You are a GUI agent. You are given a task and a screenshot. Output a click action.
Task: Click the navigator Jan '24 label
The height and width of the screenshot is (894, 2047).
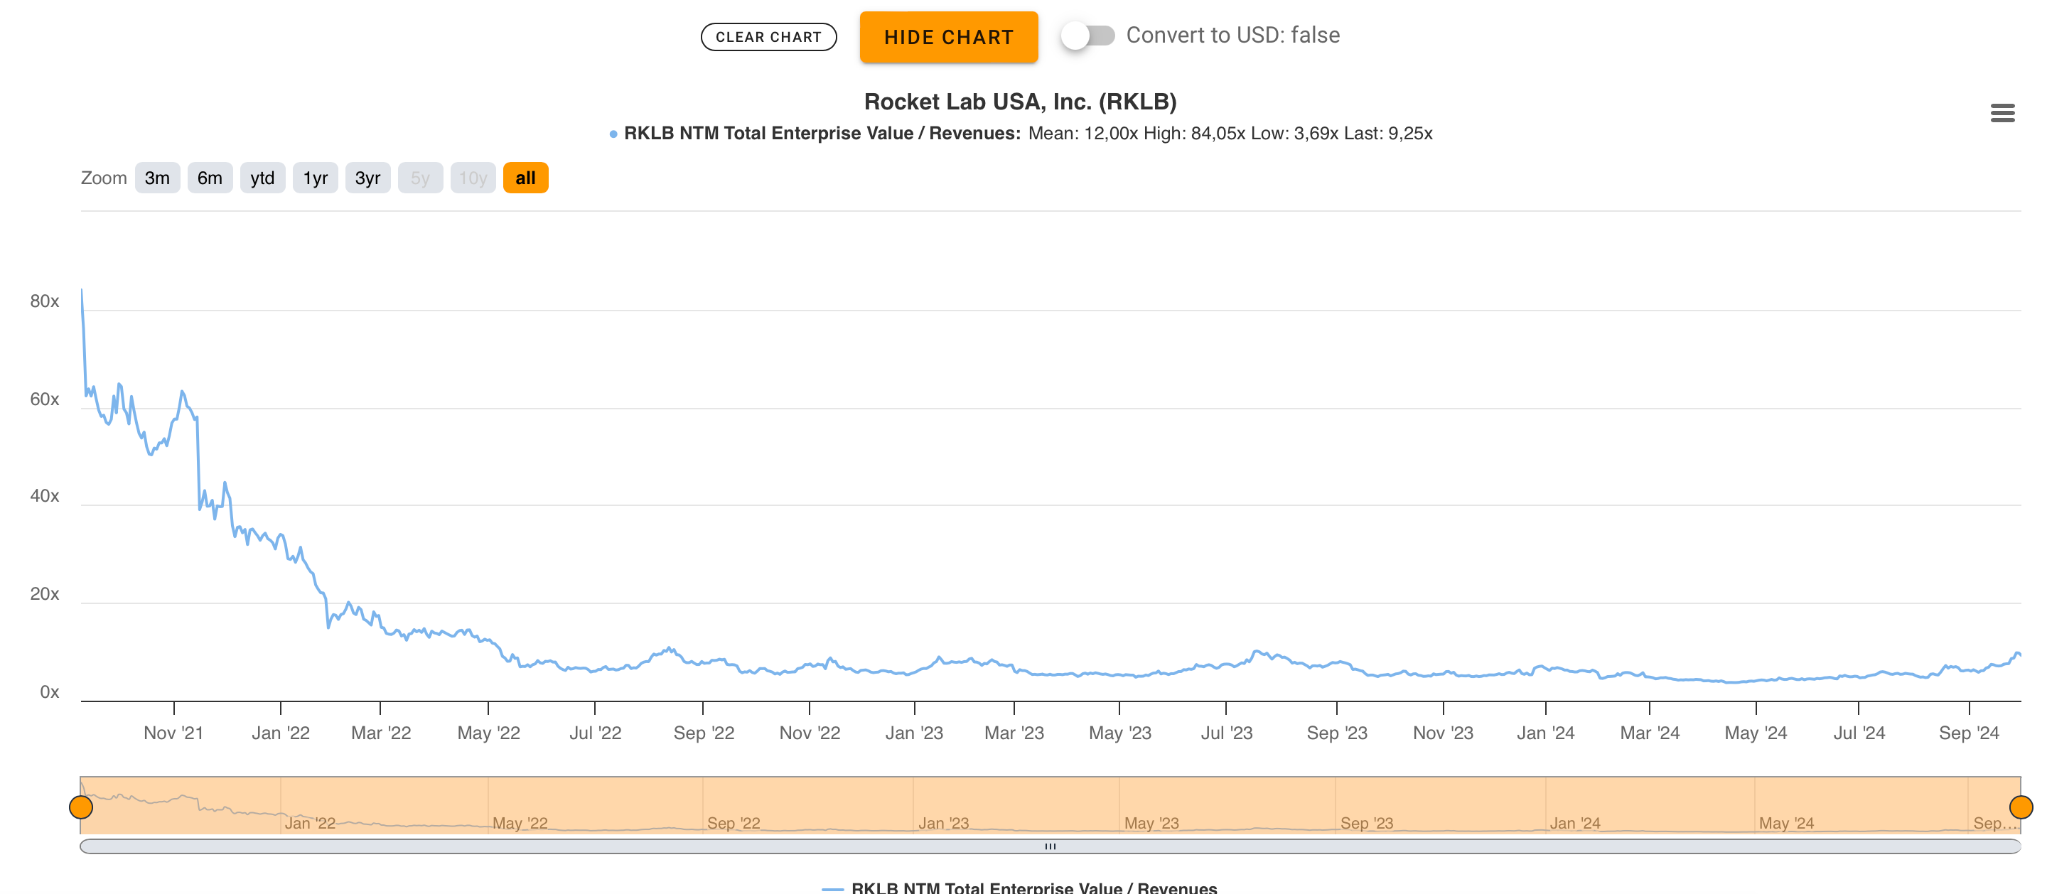pos(1574,823)
